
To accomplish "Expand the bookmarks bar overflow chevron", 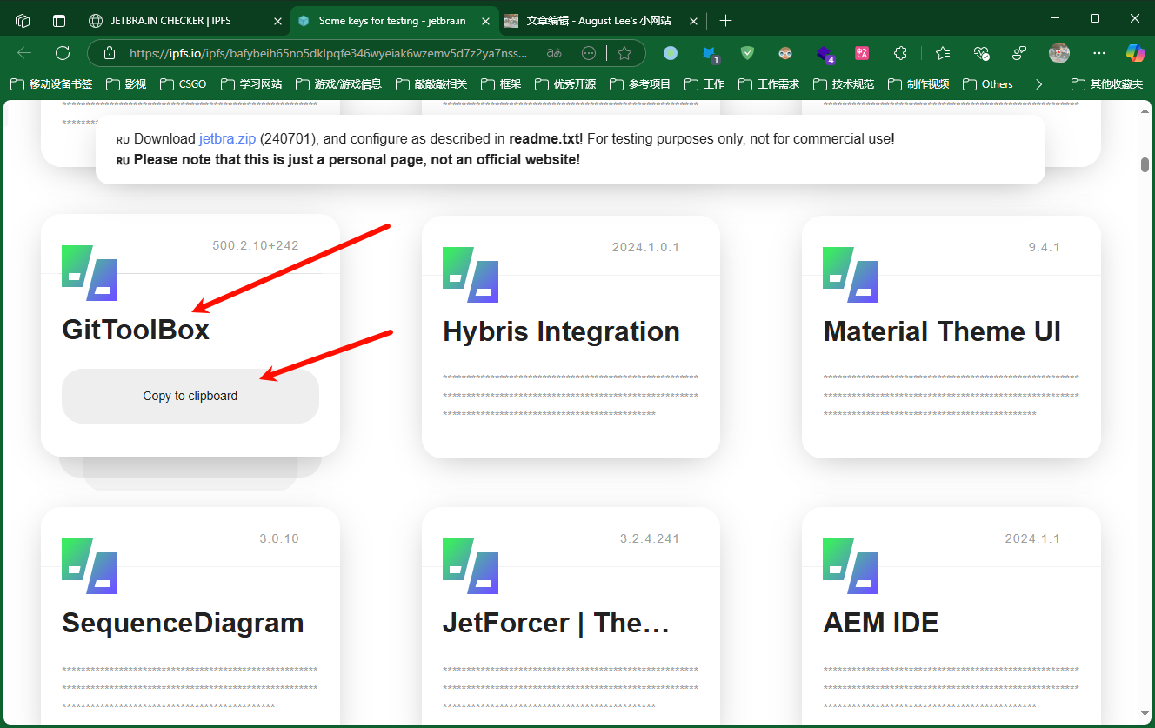I will click(1038, 84).
